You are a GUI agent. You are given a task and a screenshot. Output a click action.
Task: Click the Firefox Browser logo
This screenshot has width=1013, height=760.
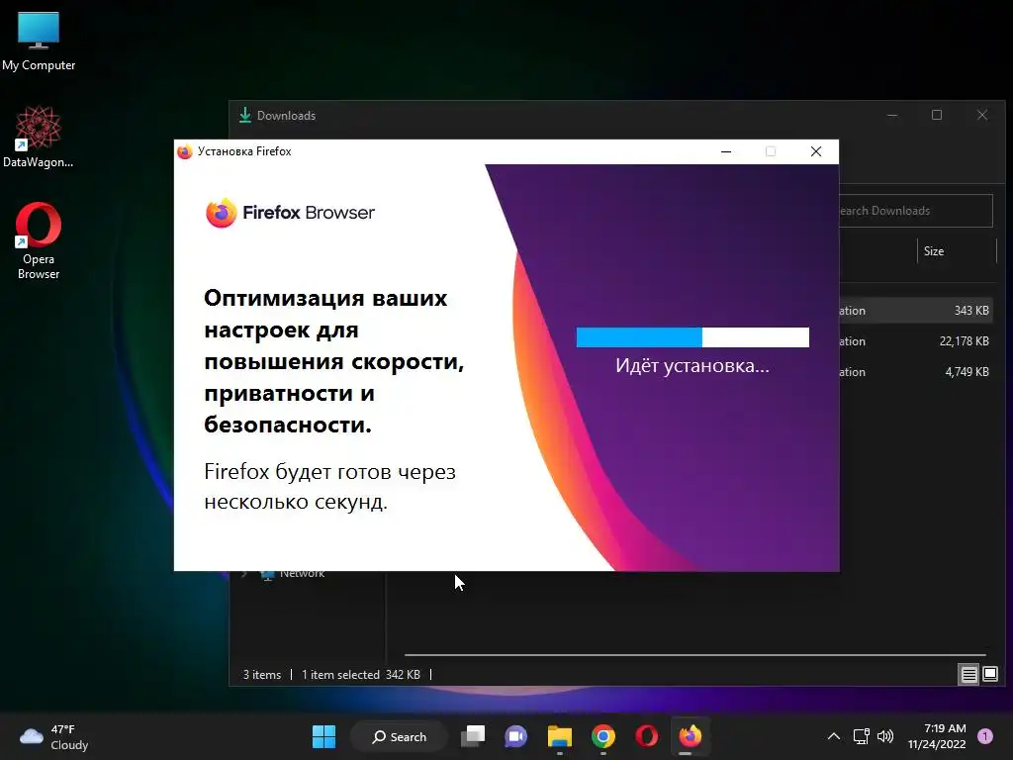coord(290,213)
